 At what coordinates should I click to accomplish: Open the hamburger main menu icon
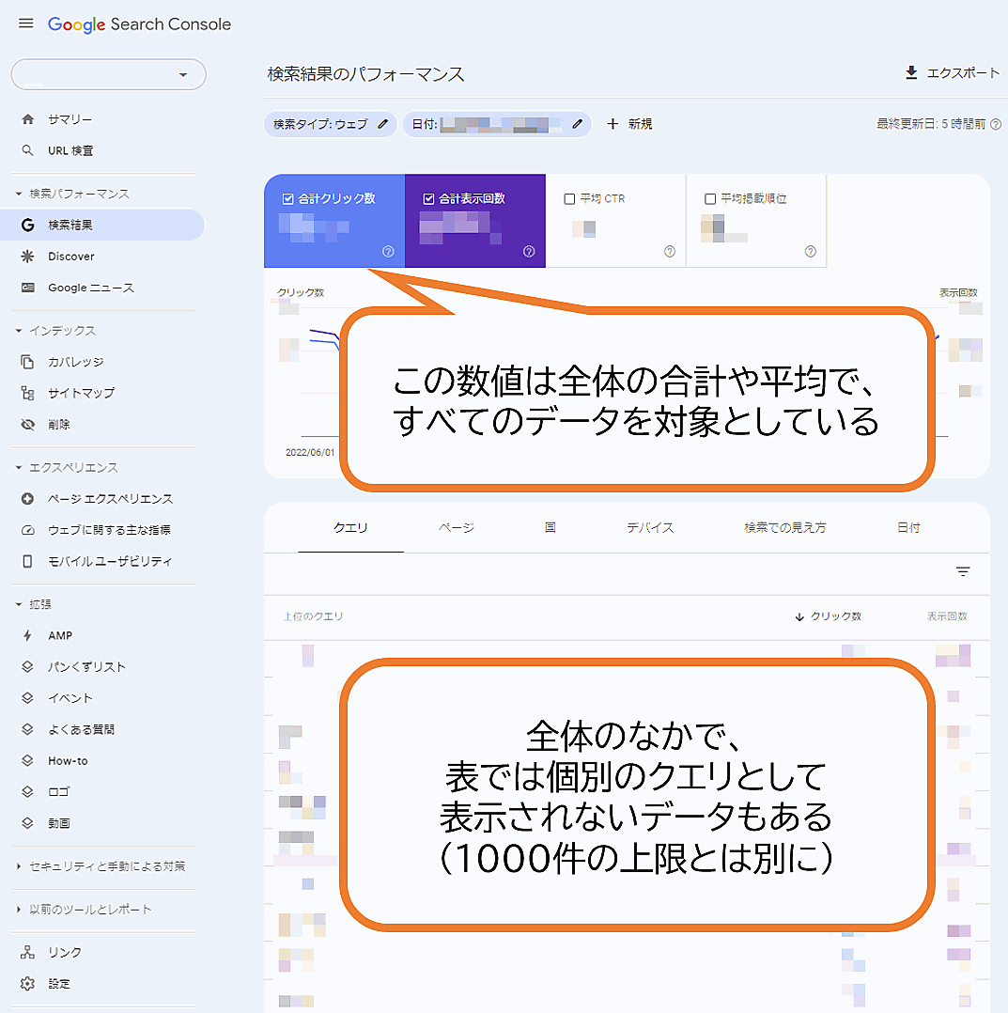[25, 24]
